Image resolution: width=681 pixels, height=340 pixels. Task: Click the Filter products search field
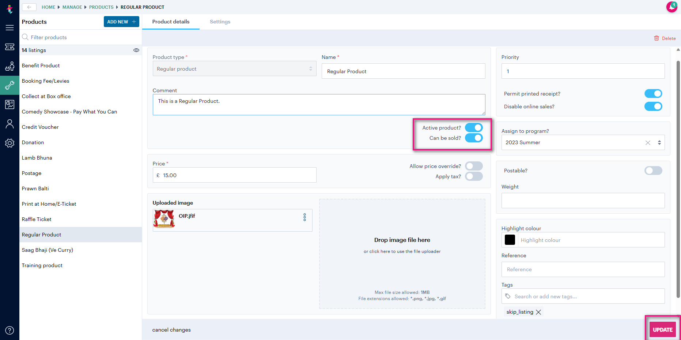click(x=80, y=37)
